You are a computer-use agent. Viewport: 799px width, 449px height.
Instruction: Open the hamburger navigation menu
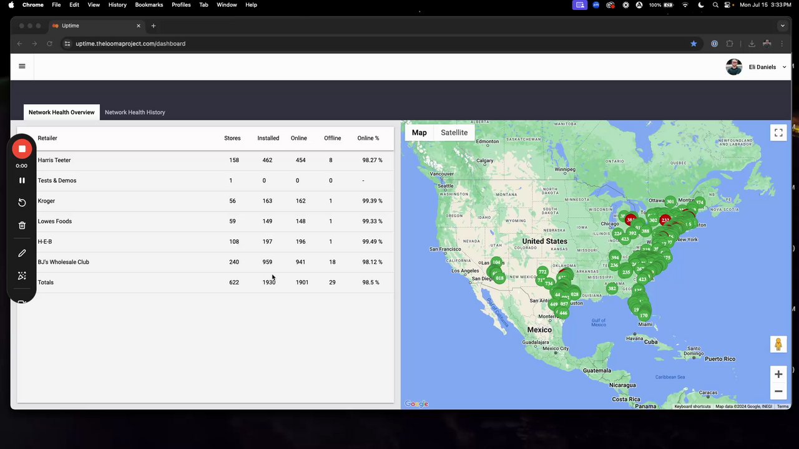pos(22,66)
